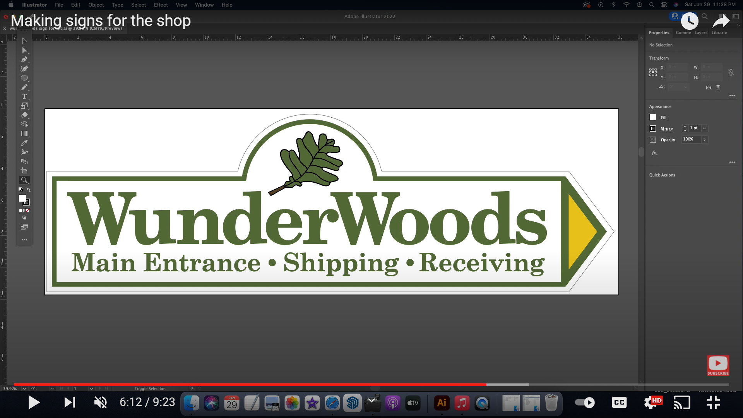Open artboard number dropdown in status bar
743x418 pixels.
point(91,389)
